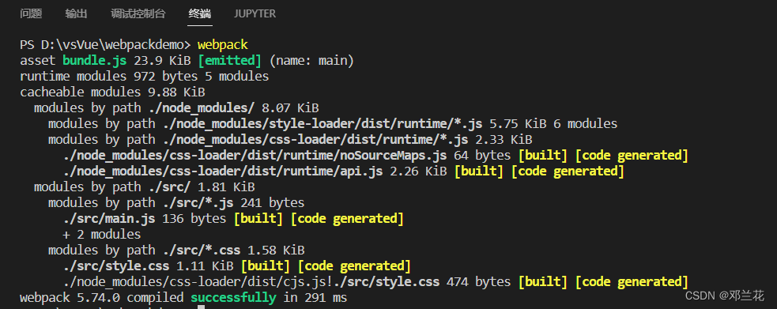Click the word successfully
Image resolution: width=777 pixels, height=309 pixels.
click(233, 298)
